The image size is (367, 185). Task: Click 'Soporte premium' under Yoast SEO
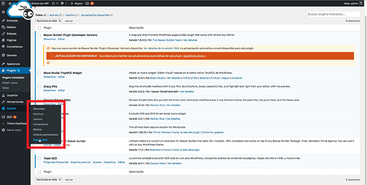(x=81, y=162)
